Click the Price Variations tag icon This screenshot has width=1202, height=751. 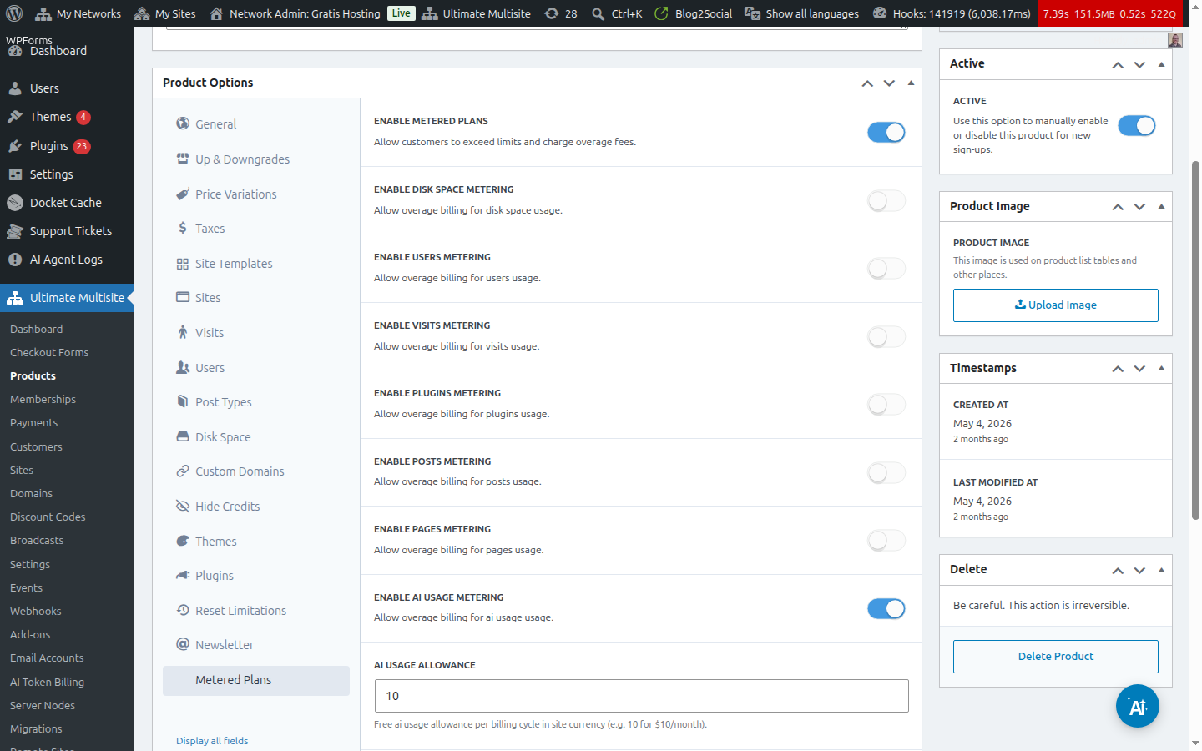coord(183,194)
